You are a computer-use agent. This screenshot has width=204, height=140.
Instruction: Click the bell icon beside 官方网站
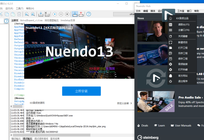point(170,76)
